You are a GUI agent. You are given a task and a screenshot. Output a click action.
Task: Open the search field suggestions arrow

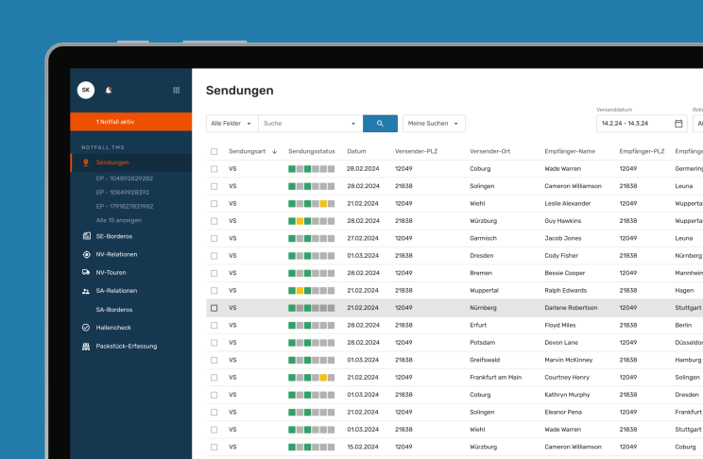353,124
